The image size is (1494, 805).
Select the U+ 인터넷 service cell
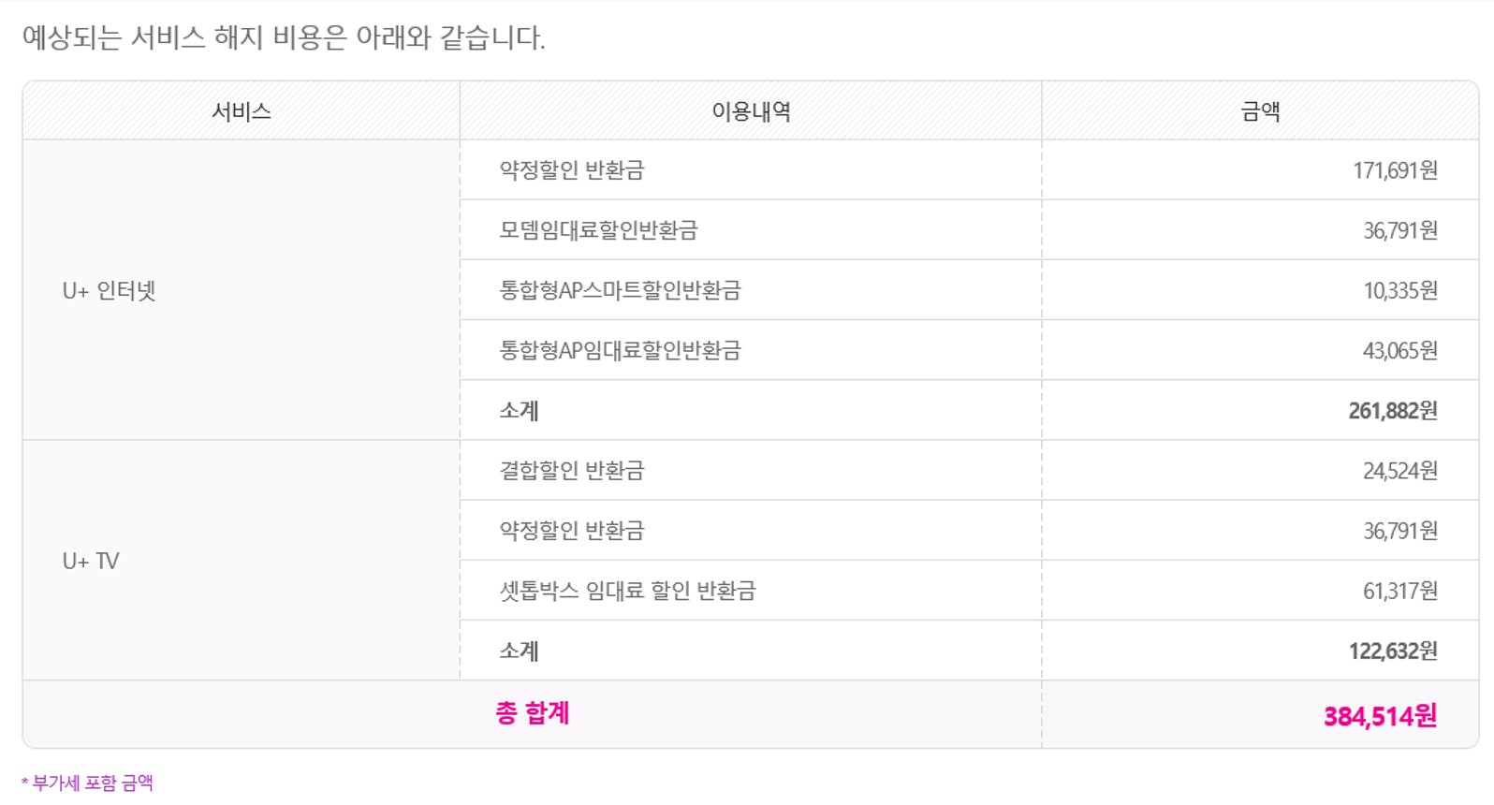click(x=110, y=291)
